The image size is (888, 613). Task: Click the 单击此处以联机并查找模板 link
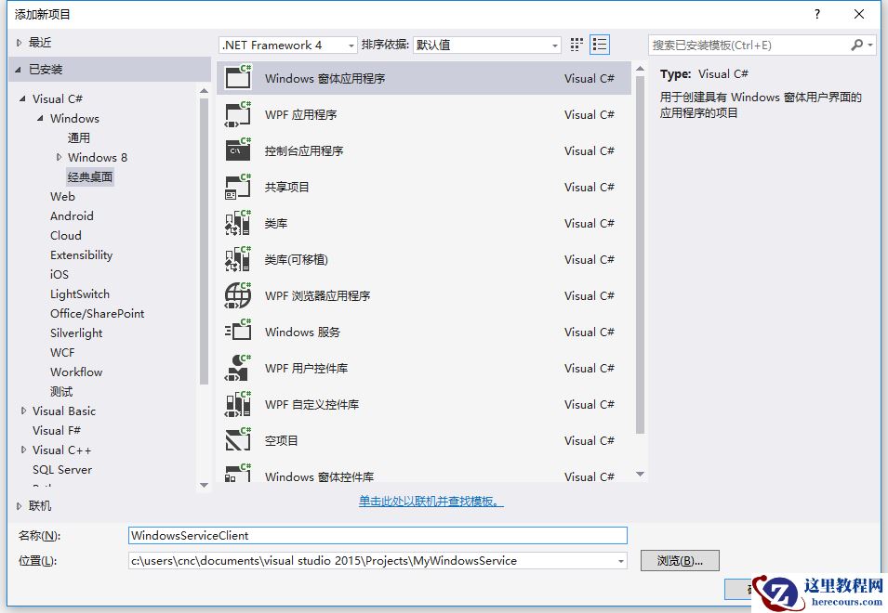(x=431, y=501)
